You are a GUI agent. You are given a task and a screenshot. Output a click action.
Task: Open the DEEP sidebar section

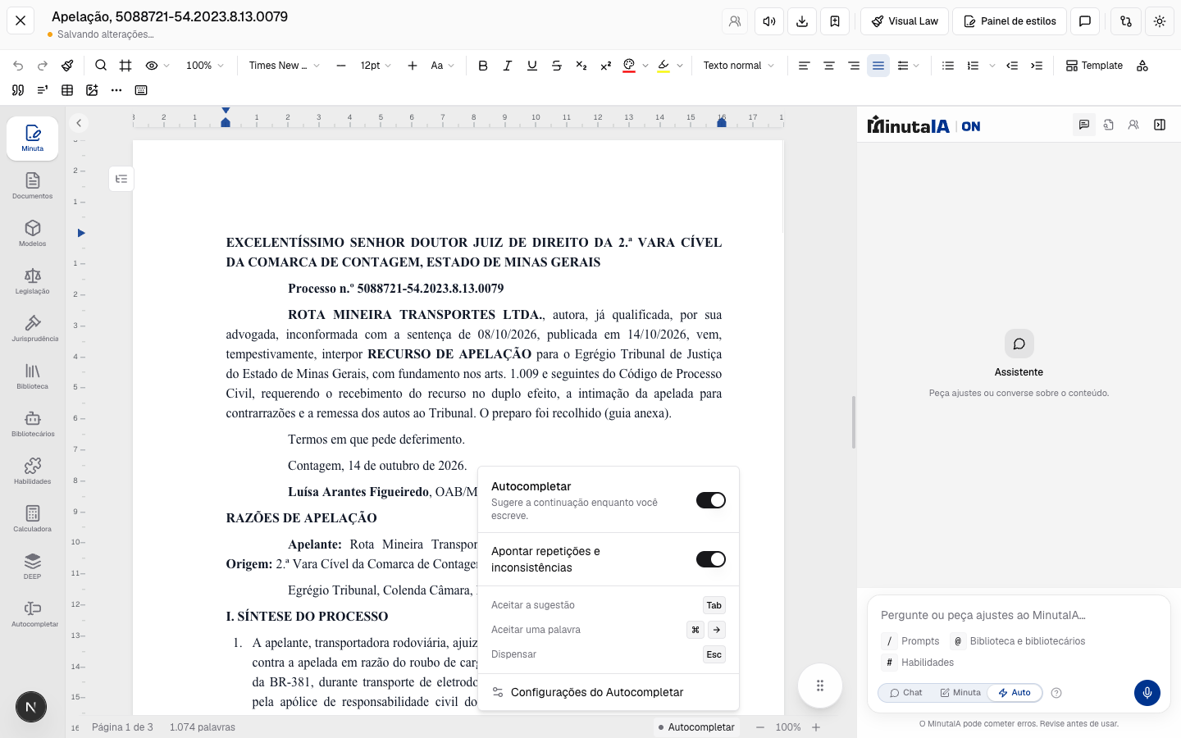(32, 566)
